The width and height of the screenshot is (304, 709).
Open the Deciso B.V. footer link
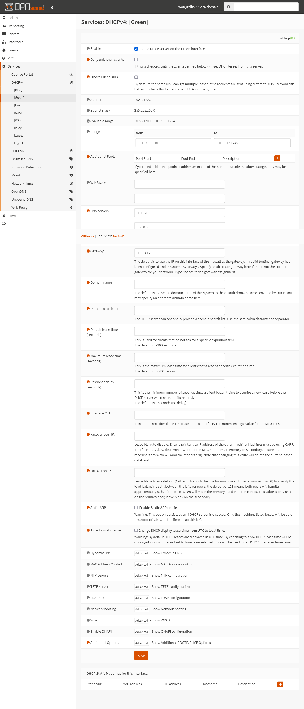pyautogui.click(x=120, y=236)
